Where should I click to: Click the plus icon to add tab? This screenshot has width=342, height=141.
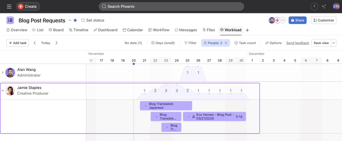pos(247,30)
